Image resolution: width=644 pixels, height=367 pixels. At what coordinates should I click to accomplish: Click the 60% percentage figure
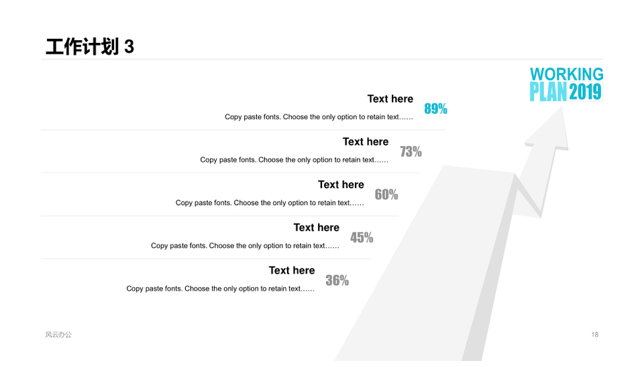386,194
